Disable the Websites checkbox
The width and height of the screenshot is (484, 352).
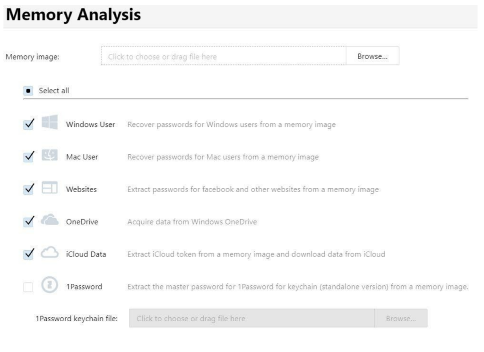[x=28, y=189]
